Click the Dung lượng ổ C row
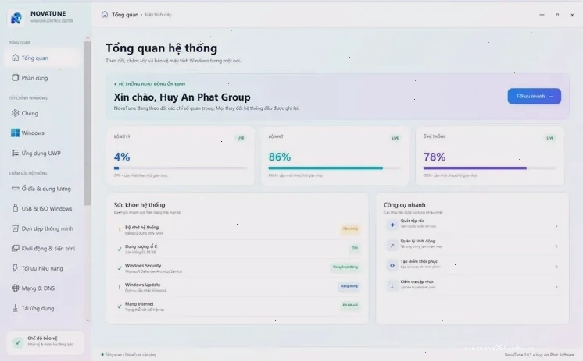 [x=238, y=249]
